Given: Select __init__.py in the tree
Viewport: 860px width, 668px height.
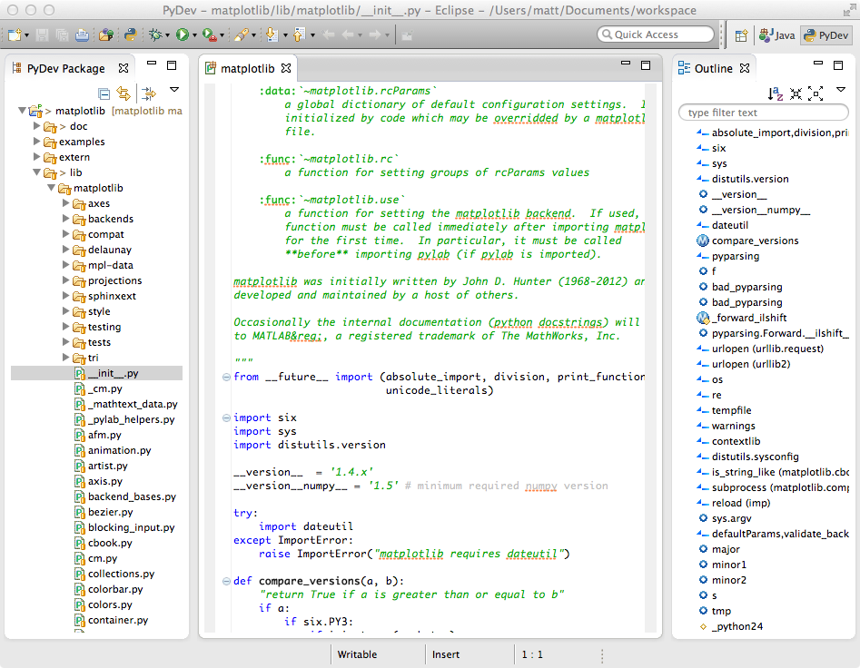Looking at the screenshot, I should click(96, 373).
